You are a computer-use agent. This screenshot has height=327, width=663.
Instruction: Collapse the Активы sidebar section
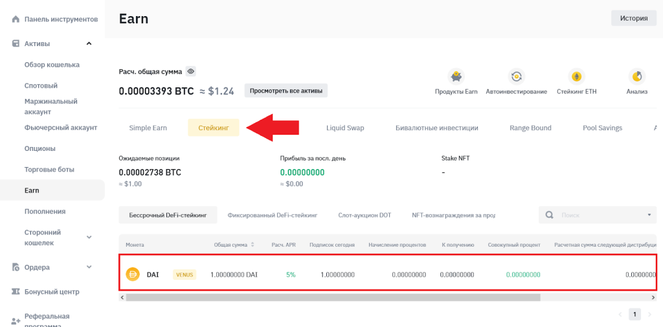click(x=89, y=43)
